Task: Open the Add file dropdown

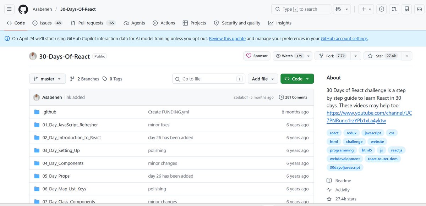Action: pyautogui.click(x=263, y=79)
